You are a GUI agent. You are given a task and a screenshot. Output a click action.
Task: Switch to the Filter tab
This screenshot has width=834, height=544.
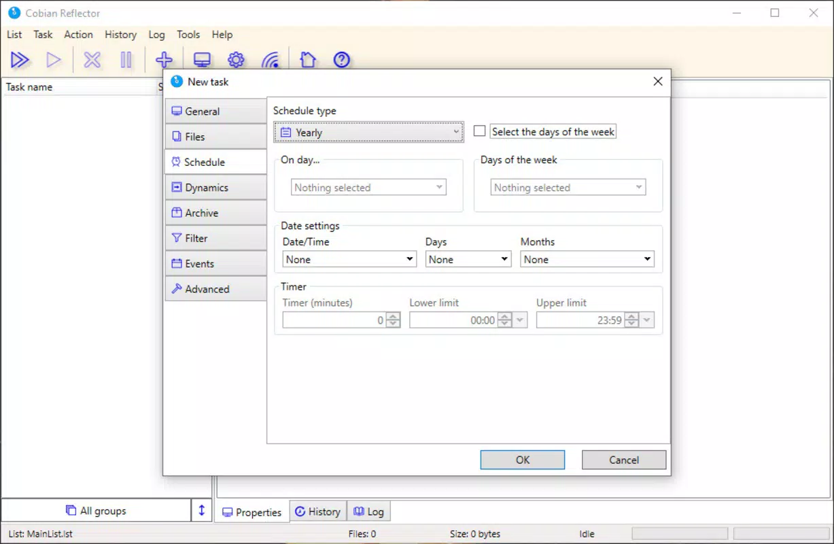coord(215,238)
